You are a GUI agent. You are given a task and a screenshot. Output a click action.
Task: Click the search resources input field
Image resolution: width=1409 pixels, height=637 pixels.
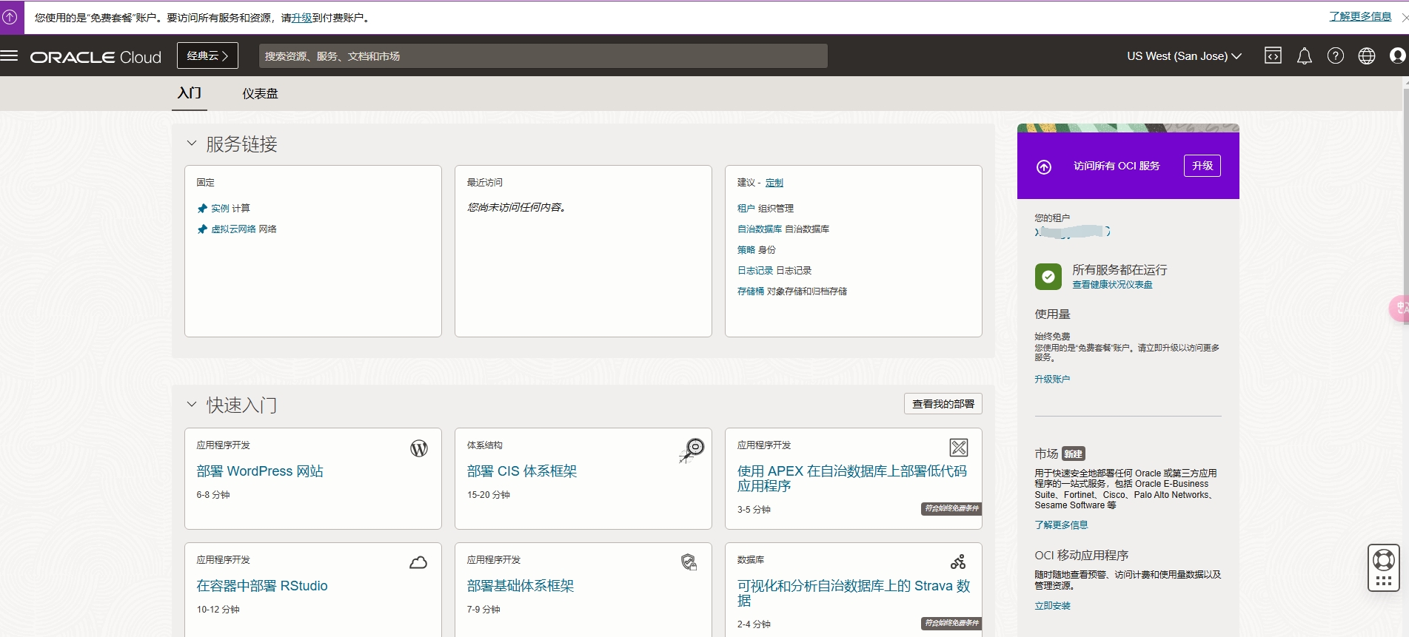tap(543, 56)
